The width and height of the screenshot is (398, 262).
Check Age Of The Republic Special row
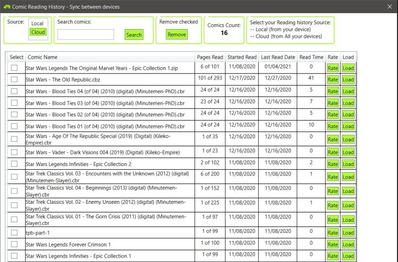(14, 139)
